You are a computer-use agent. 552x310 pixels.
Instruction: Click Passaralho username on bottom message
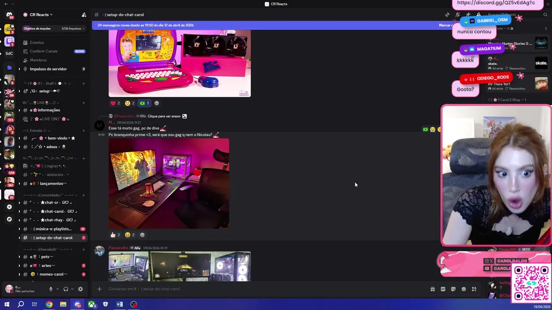118,248
